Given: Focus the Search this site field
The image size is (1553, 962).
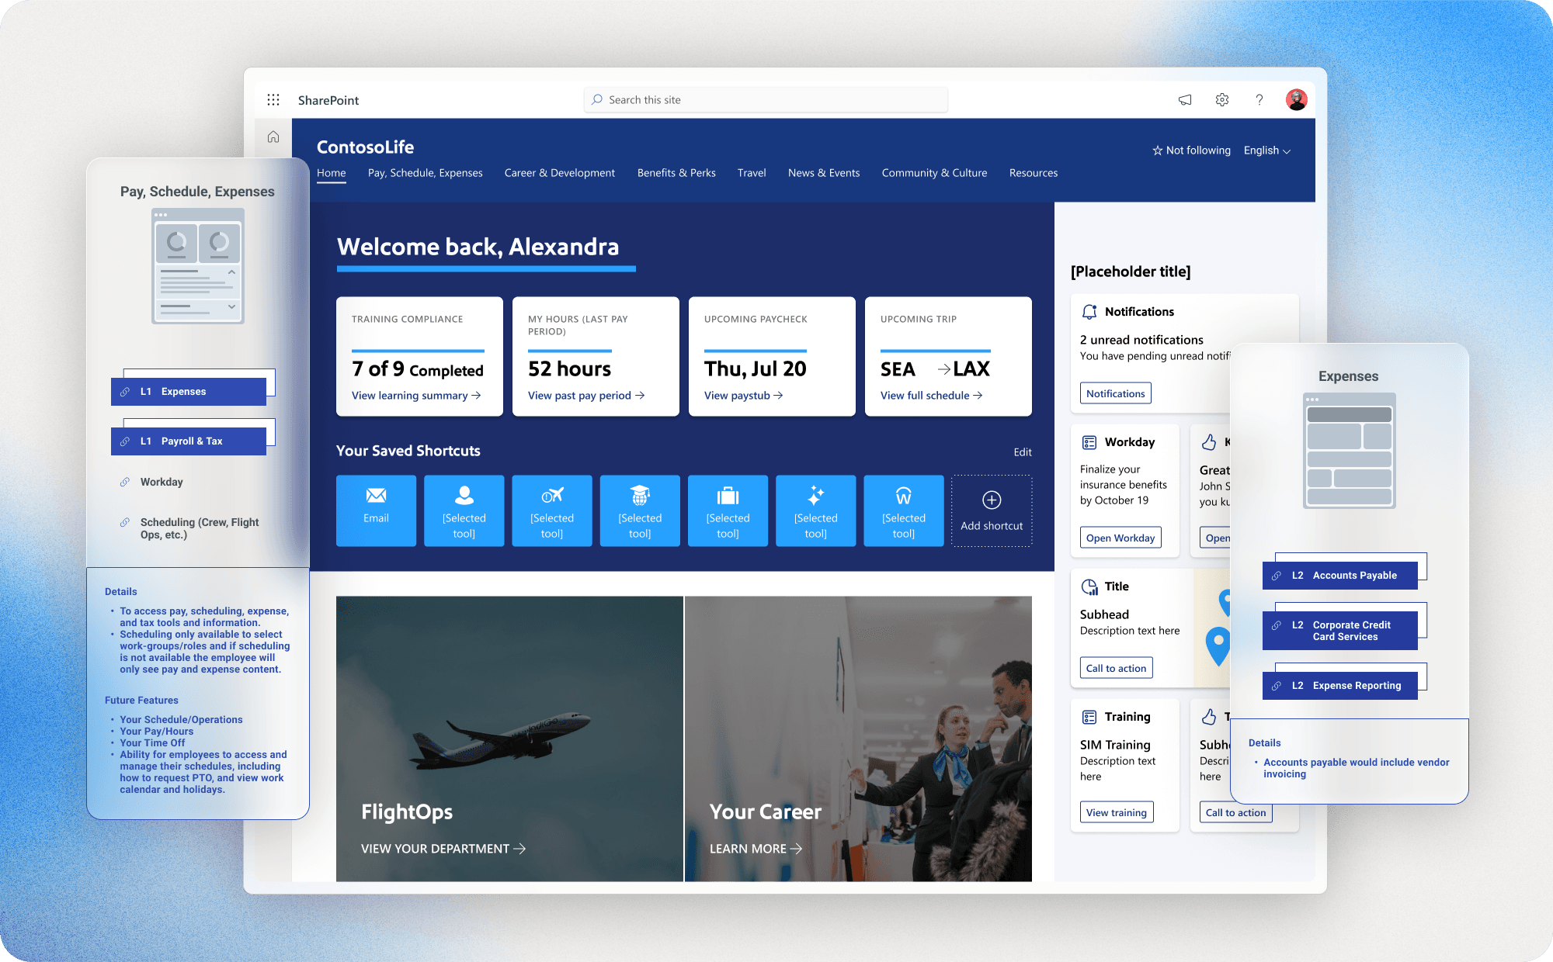Looking at the screenshot, I should 766,99.
